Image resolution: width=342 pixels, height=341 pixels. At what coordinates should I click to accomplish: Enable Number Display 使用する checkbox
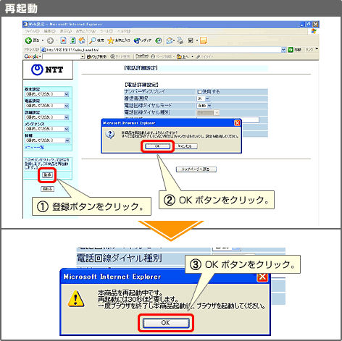pyautogui.click(x=199, y=92)
